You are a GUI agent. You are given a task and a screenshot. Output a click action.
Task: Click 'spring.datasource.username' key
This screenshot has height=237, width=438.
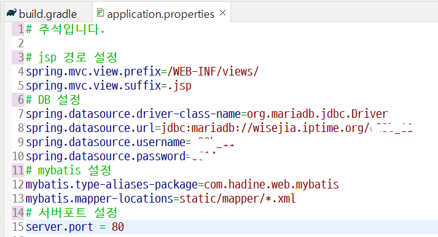[106, 142]
